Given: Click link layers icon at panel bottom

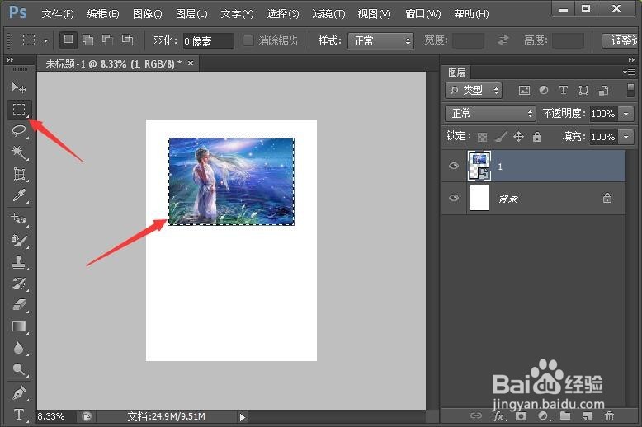Looking at the screenshot, I should pos(476,416).
